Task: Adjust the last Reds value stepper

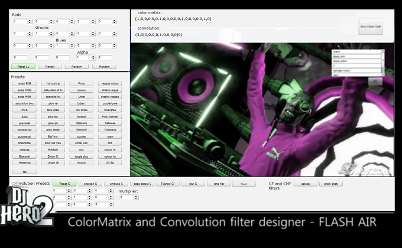Action: [x=115, y=21]
